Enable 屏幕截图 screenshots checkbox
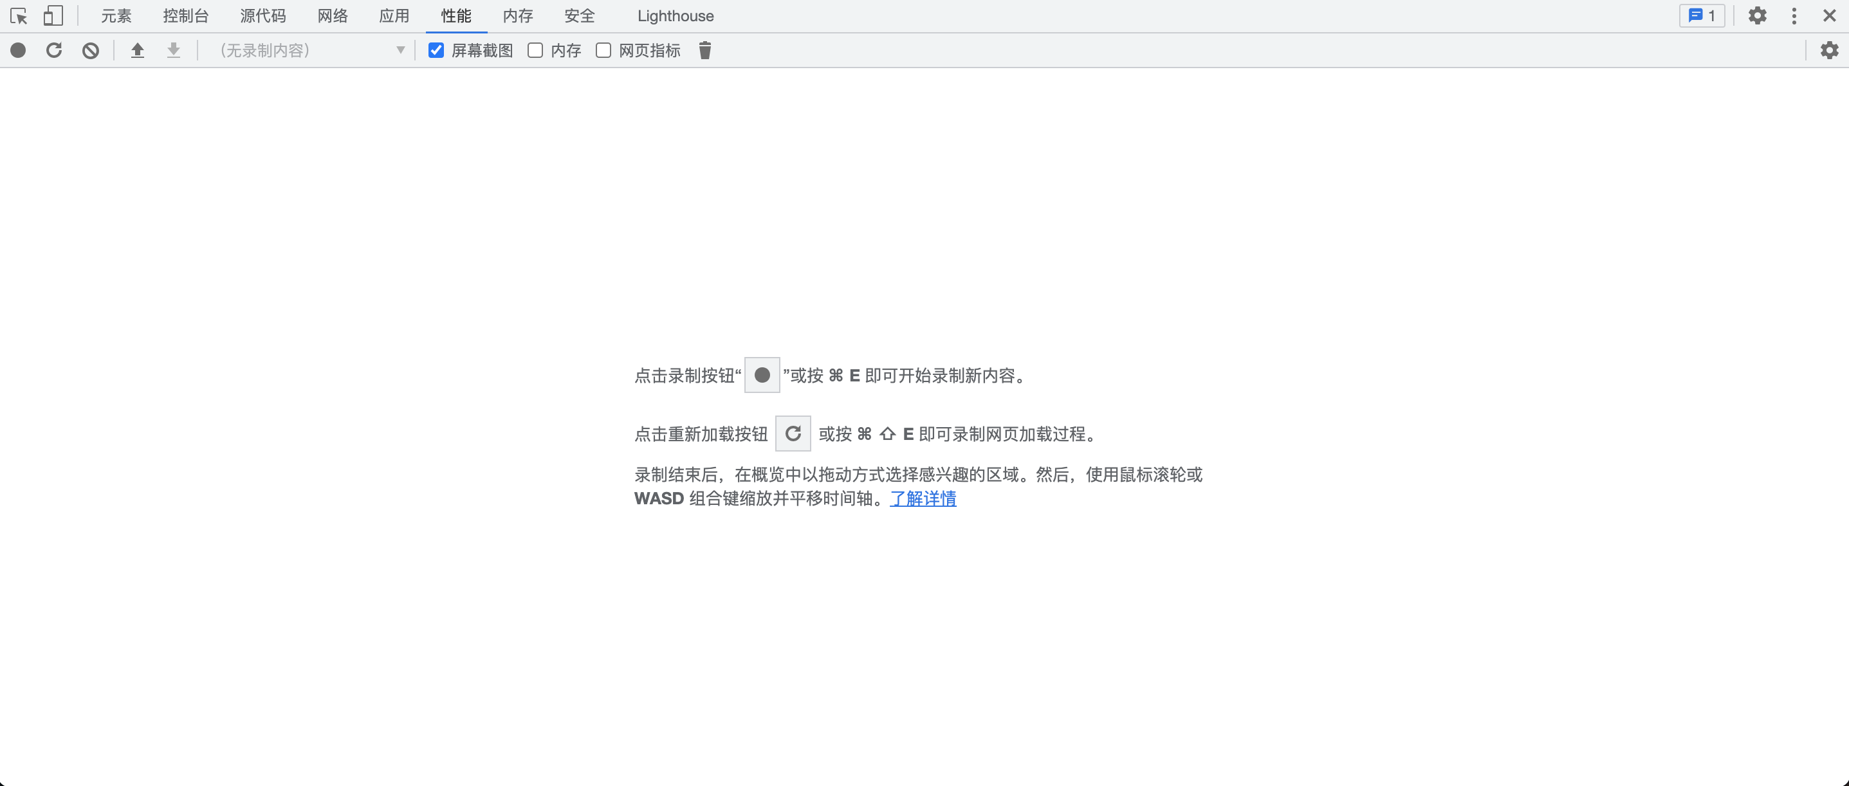Image resolution: width=1849 pixels, height=786 pixels. (x=436, y=51)
